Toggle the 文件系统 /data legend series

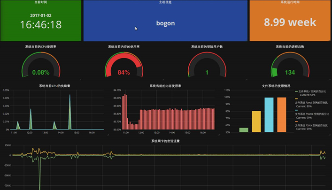coord(311,125)
